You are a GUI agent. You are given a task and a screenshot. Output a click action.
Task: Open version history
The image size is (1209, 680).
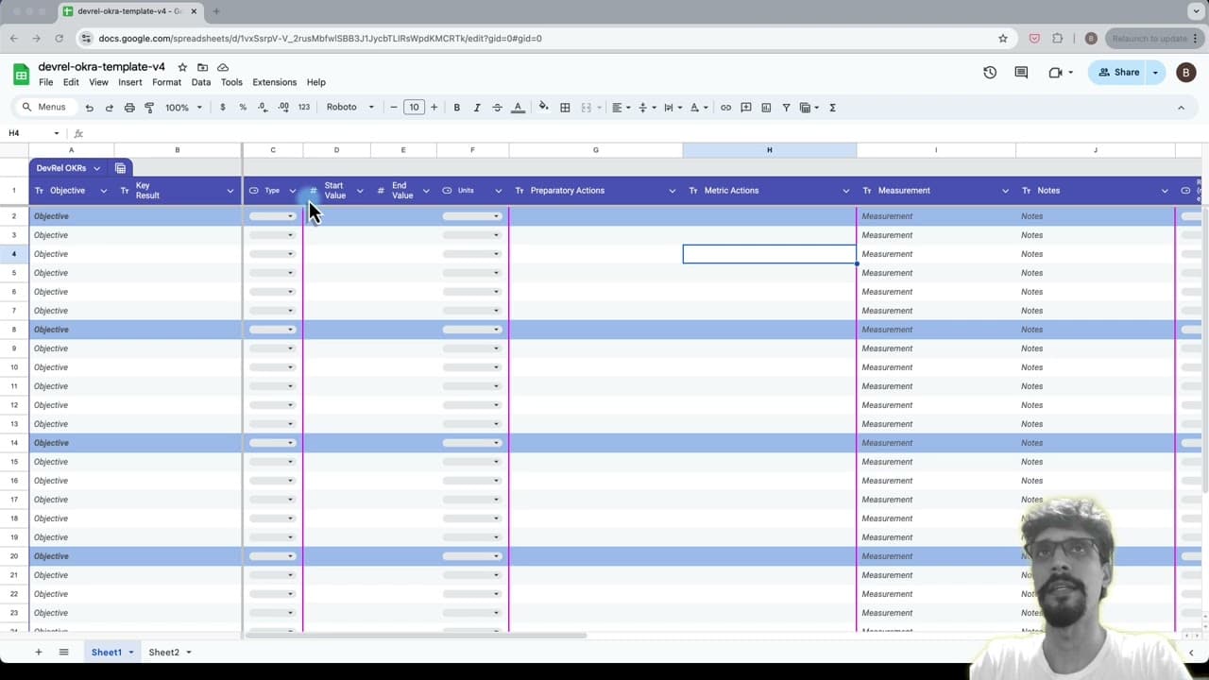coord(990,72)
